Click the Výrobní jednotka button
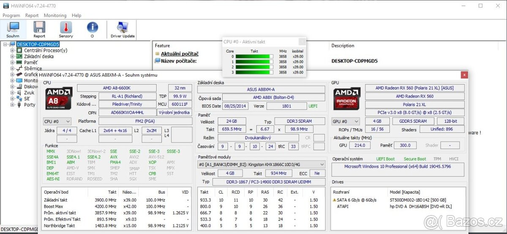This screenshot has height=234, width=507. (174, 113)
